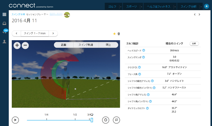Open the user profile sidebar icon
The height and width of the screenshot is (126, 212).
pyautogui.click(x=4, y=41)
